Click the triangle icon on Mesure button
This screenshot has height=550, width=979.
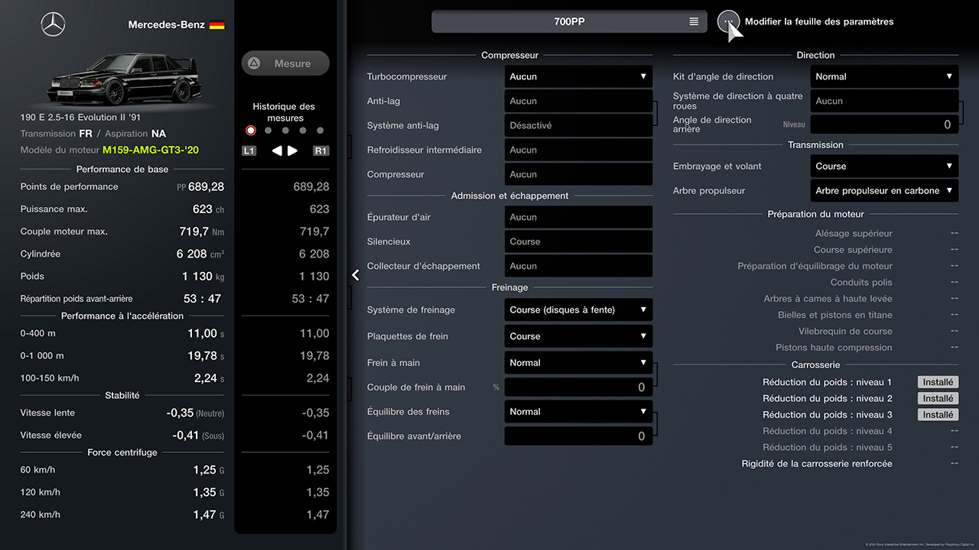pyautogui.click(x=254, y=63)
